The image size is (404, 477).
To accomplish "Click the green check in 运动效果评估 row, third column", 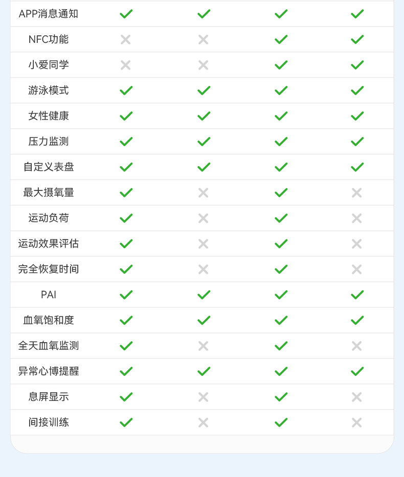I will [281, 244].
